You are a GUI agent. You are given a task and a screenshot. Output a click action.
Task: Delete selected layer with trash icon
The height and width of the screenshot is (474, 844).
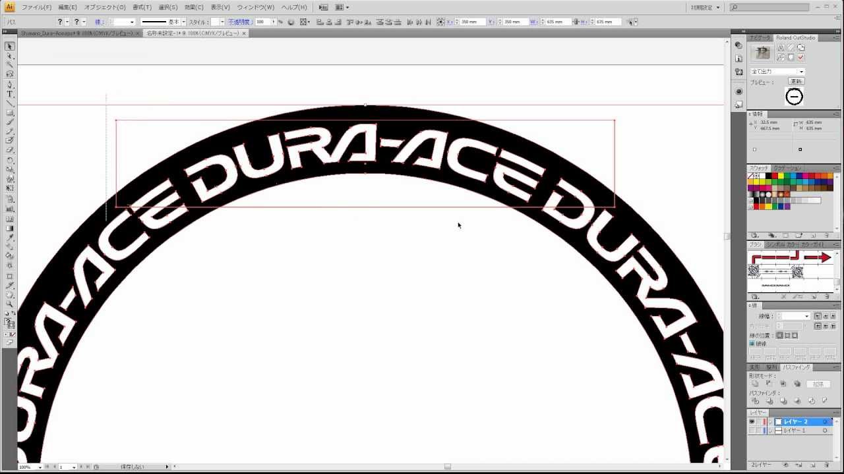click(827, 465)
